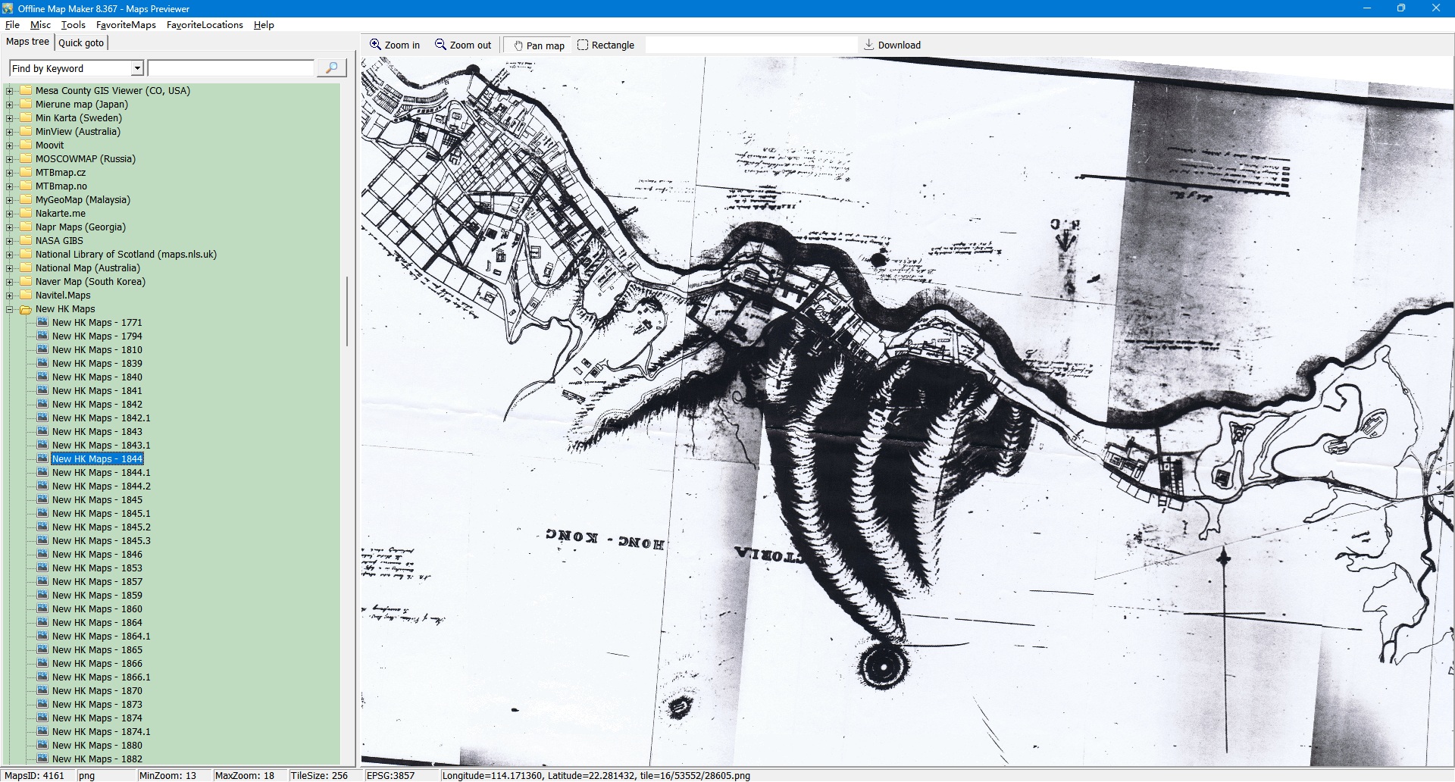Click the Zoom in magnifier icon
Screen dimensions: 1455x782
[x=375, y=45]
